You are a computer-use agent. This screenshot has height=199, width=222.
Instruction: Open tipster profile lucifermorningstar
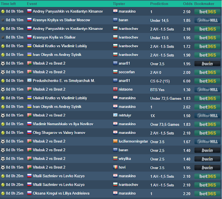click(133, 141)
